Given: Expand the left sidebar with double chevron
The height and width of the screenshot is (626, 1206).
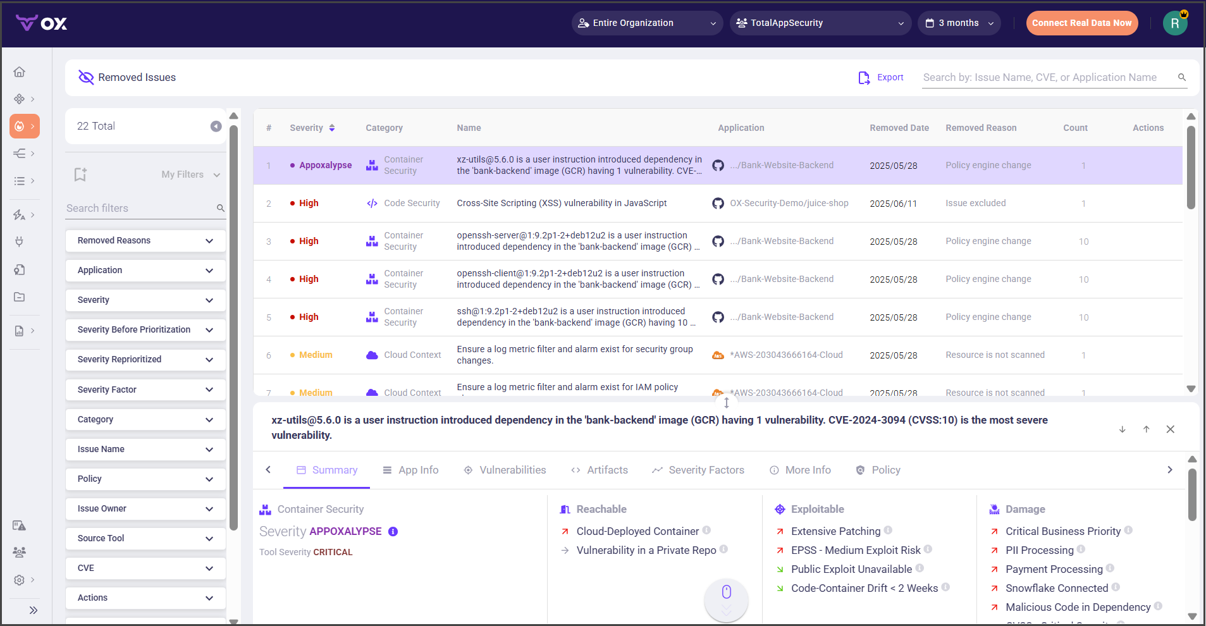Looking at the screenshot, I should (33, 610).
